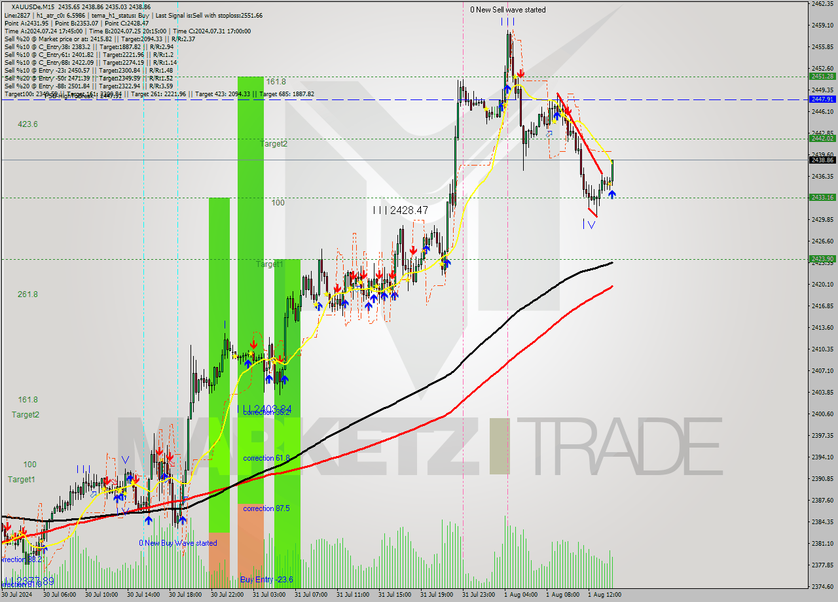Click the "I I 2403.84" wave label

[x=264, y=408]
